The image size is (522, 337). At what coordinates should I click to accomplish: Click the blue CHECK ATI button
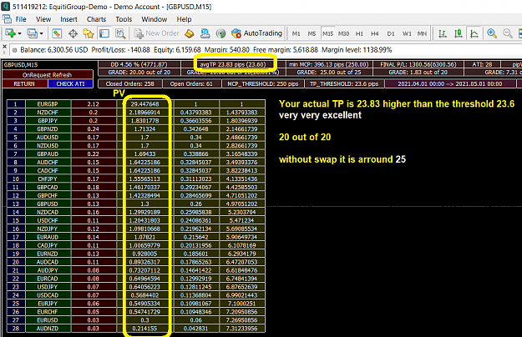[x=71, y=83]
